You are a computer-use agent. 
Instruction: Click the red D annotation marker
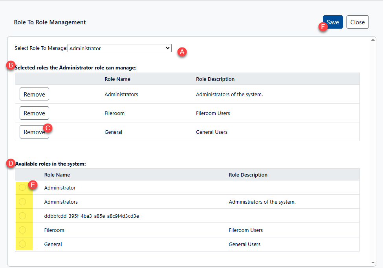[11, 163]
